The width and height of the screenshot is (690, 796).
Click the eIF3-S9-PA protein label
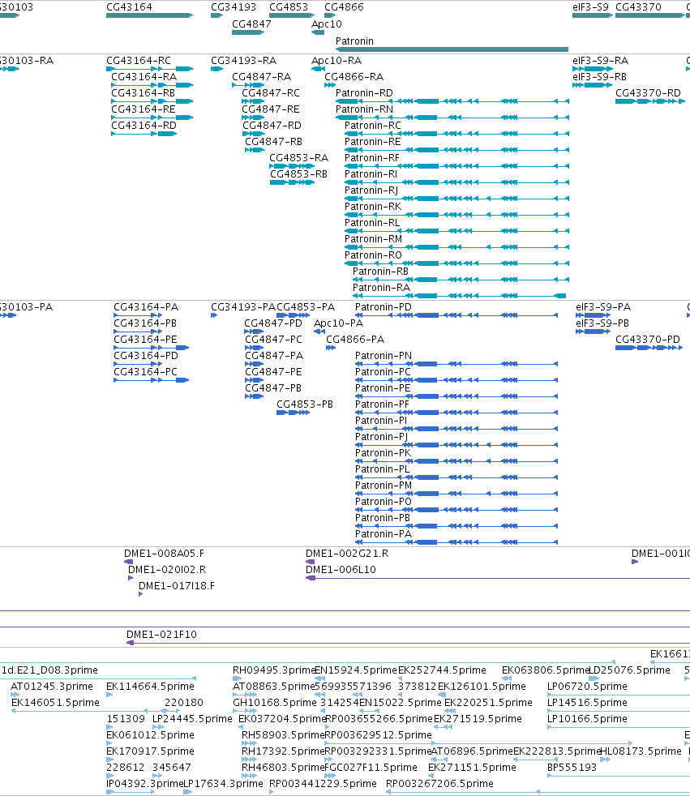click(603, 307)
